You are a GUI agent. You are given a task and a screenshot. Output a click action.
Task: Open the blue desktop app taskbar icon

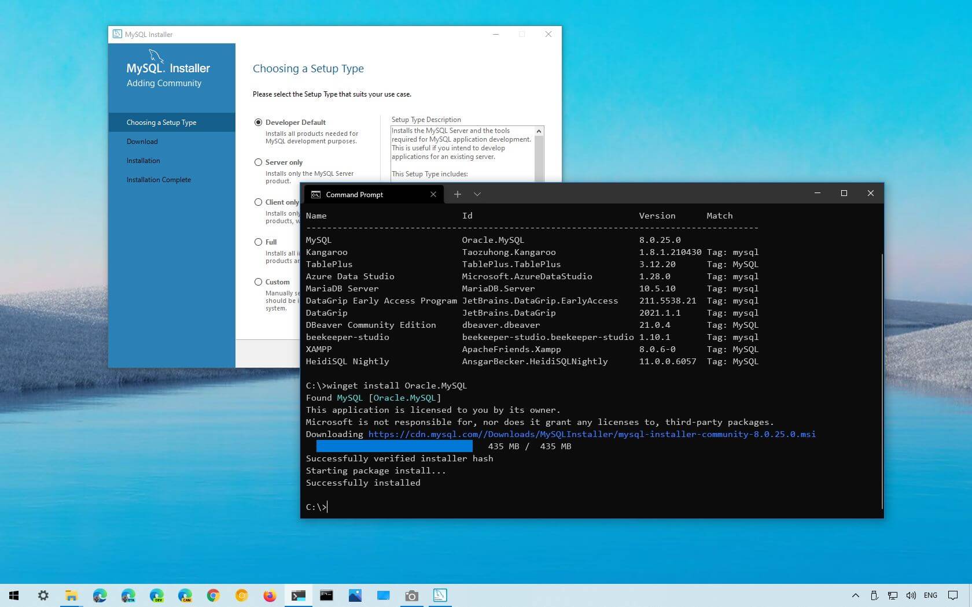383,595
